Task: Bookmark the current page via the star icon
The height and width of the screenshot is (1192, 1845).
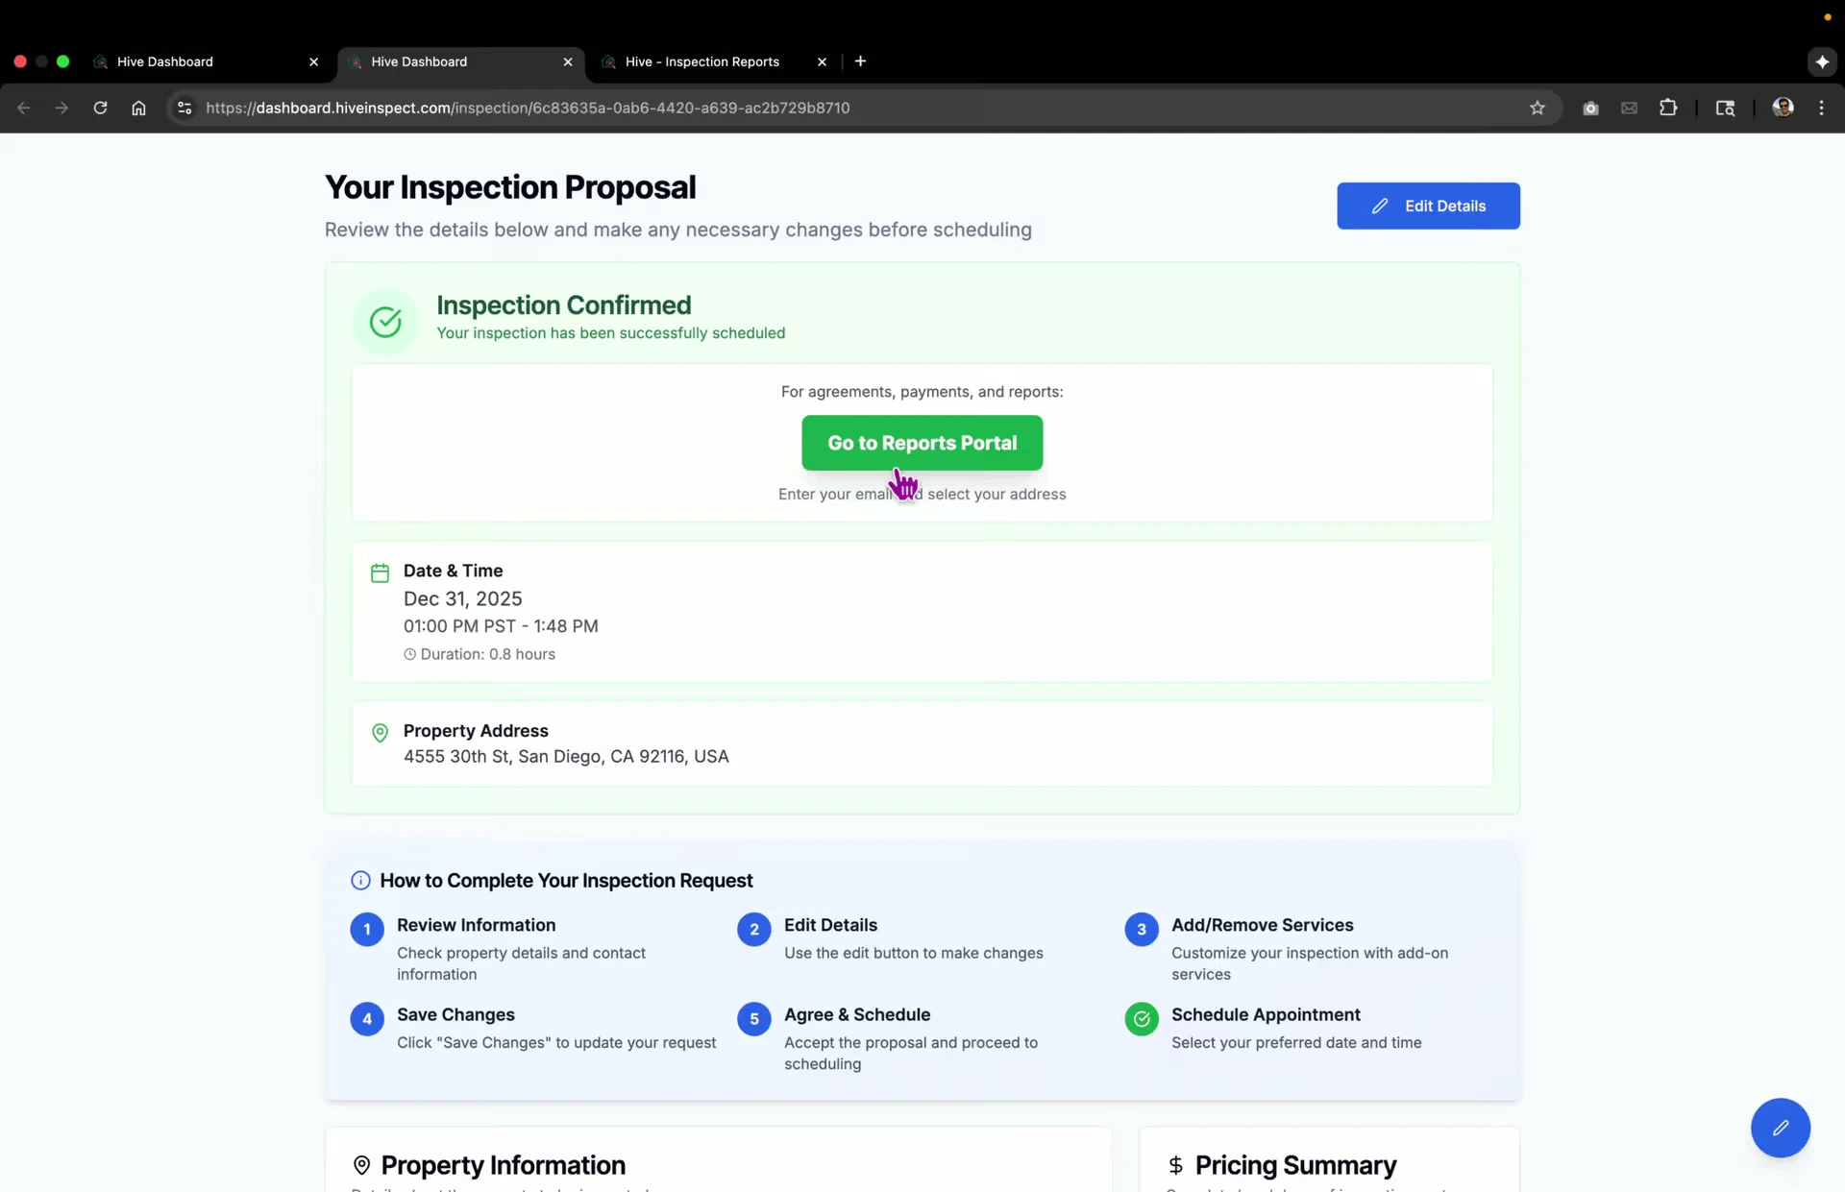Action: tap(1537, 108)
